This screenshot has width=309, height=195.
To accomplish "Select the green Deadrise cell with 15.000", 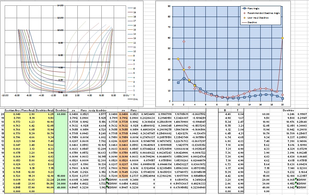I will (61, 176).
